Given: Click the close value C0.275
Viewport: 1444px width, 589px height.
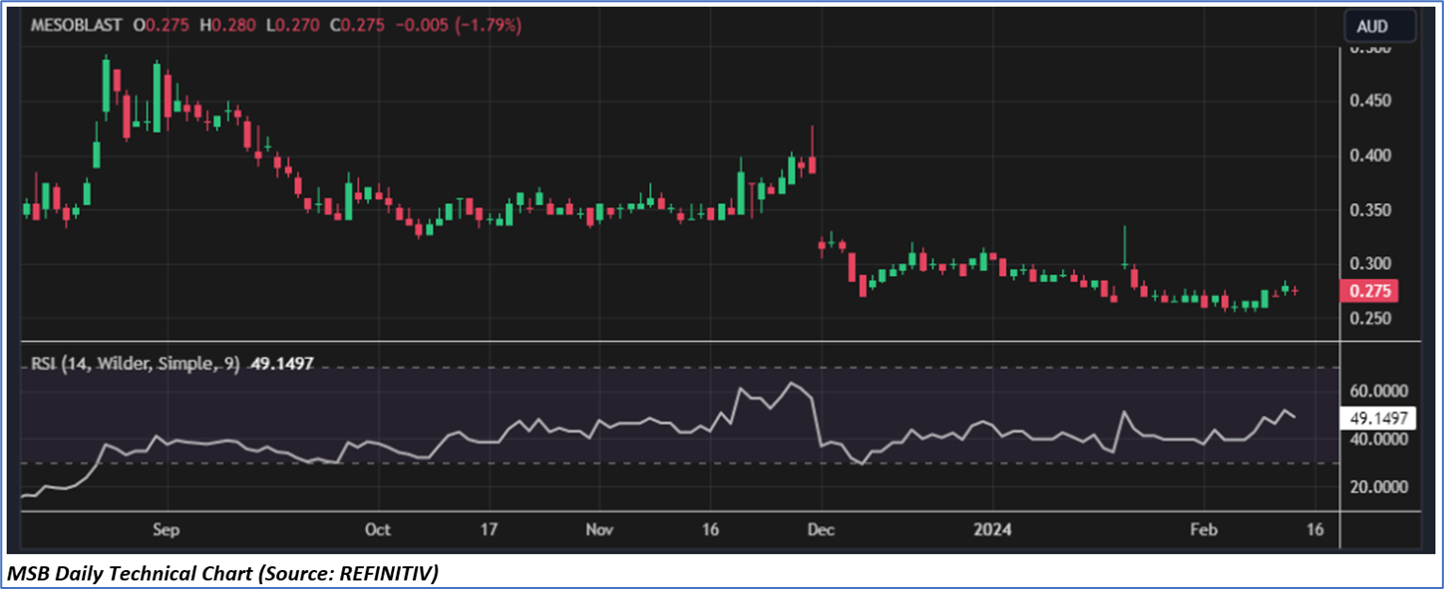Looking at the screenshot, I should point(357,25).
